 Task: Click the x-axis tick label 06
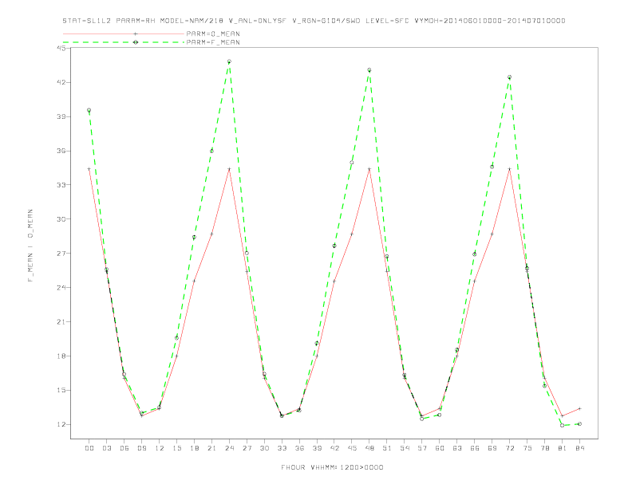pos(124,448)
